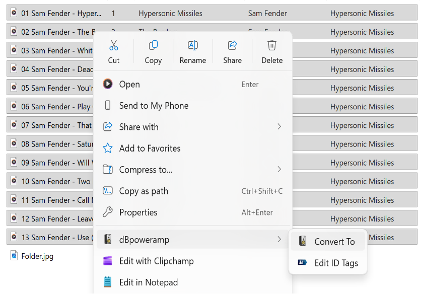The width and height of the screenshot is (421, 294).
Task: Select file 08 Sam Fender - Satur
Action: [x=57, y=144]
